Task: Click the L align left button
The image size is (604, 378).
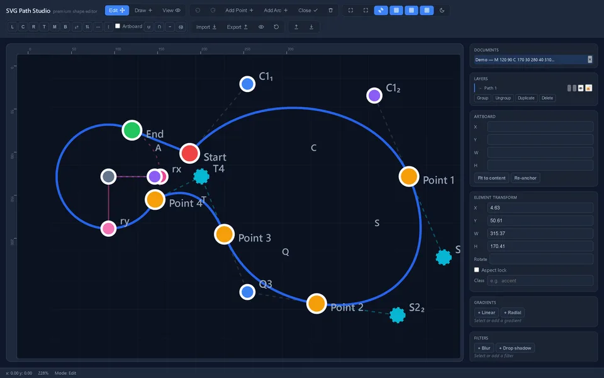Action: [x=13, y=26]
